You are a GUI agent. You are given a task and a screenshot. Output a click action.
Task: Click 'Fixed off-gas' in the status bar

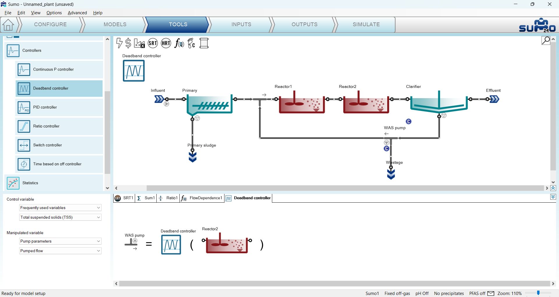(397, 293)
